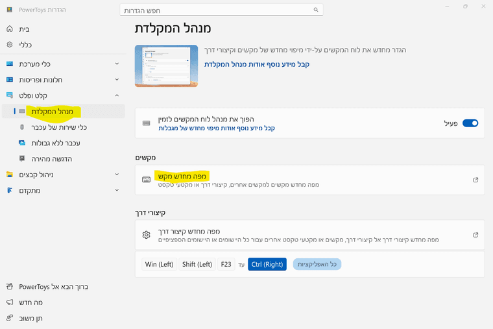Click the Keyboard Manager keyboard icon in sidebar

(x=22, y=111)
